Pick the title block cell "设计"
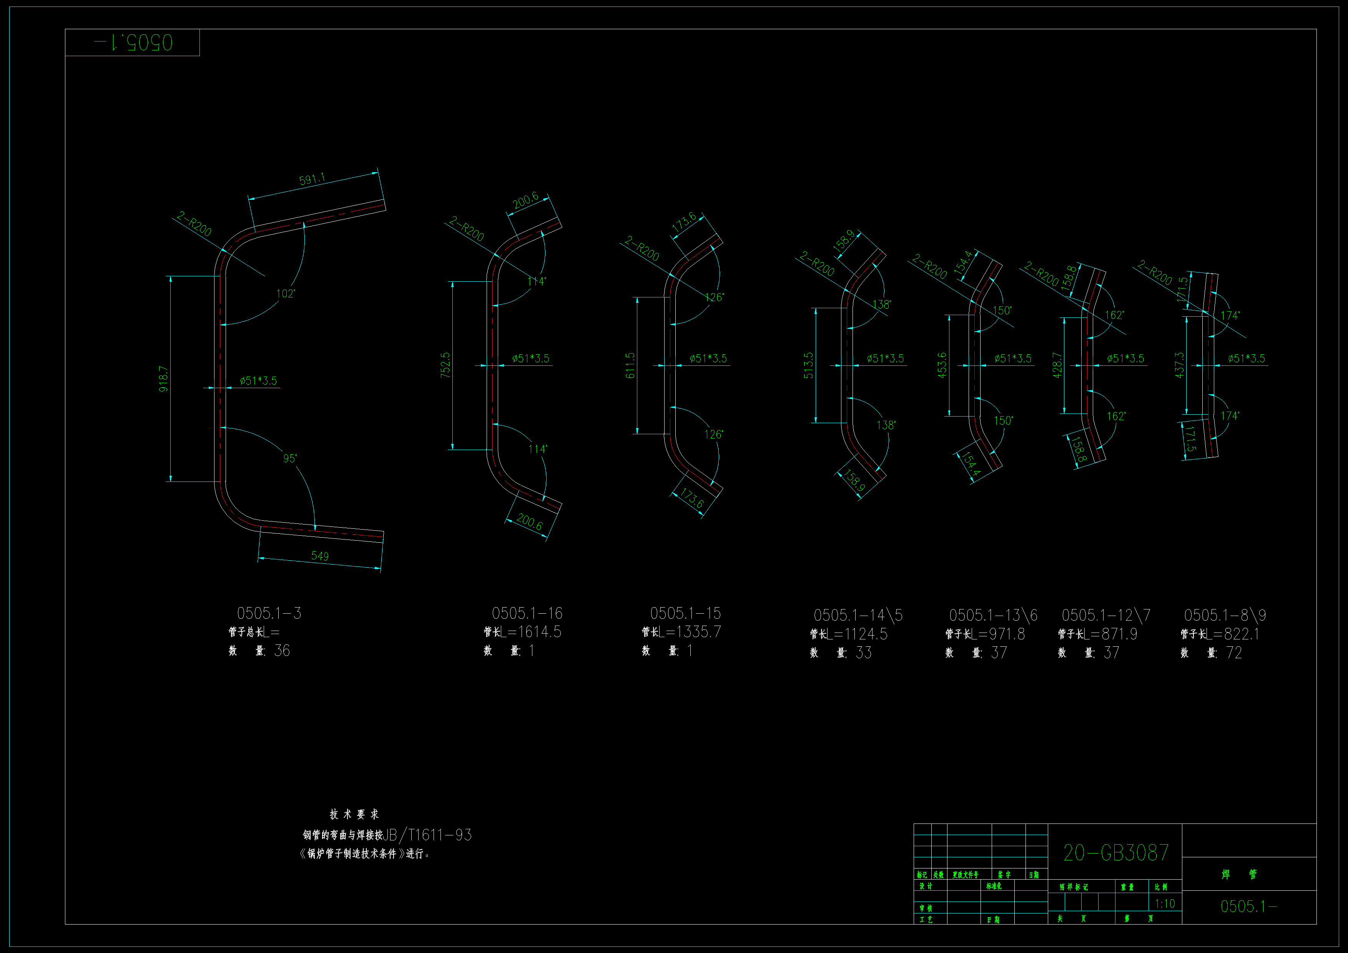This screenshot has width=1348, height=953. [x=926, y=886]
